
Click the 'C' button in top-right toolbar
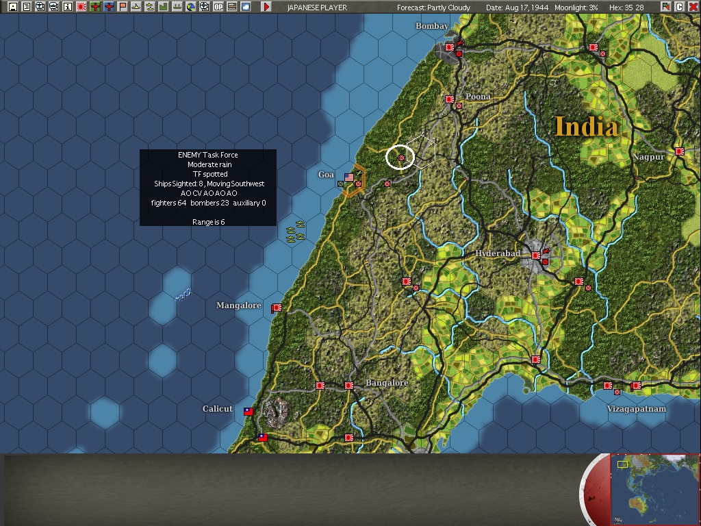pyautogui.click(x=680, y=7)
